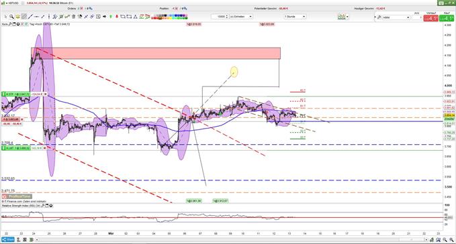Click the trash can delete objects icon

(74, 17)
